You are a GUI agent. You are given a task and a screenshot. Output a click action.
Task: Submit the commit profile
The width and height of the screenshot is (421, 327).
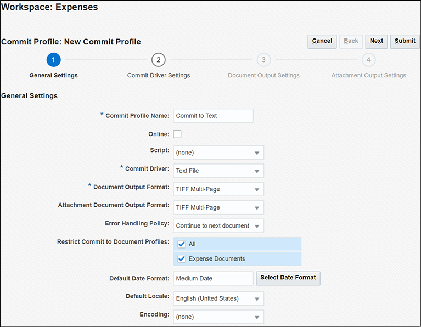tap(405, 41)
